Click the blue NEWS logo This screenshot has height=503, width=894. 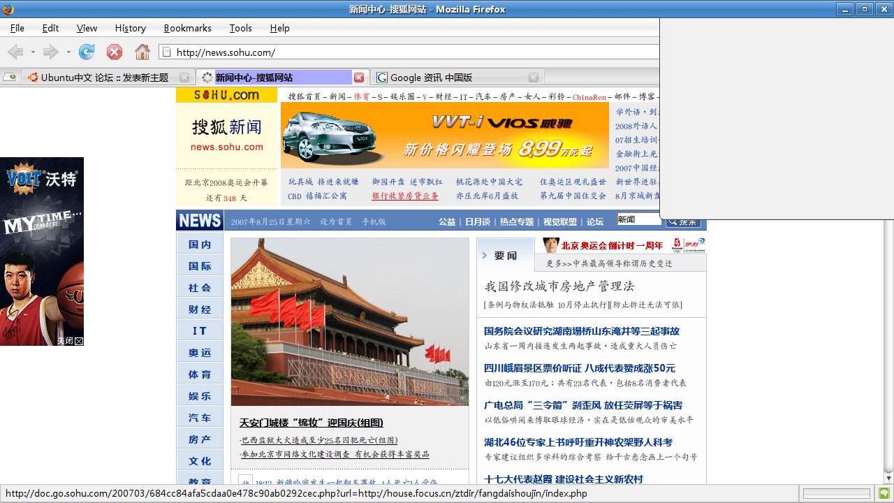point(199,221)
